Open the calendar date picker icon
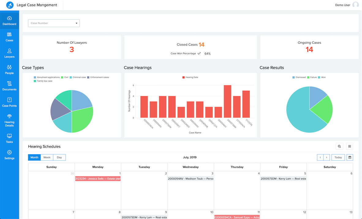Screen dimensions: 362x219 pyautogui.click(x=350, y=157)
